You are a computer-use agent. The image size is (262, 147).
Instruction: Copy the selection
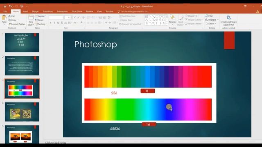[12, 20]
